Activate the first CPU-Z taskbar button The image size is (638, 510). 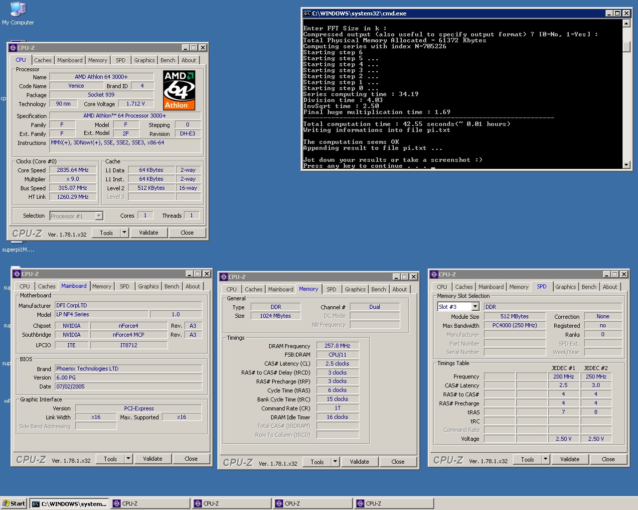(x=150, y=504)
